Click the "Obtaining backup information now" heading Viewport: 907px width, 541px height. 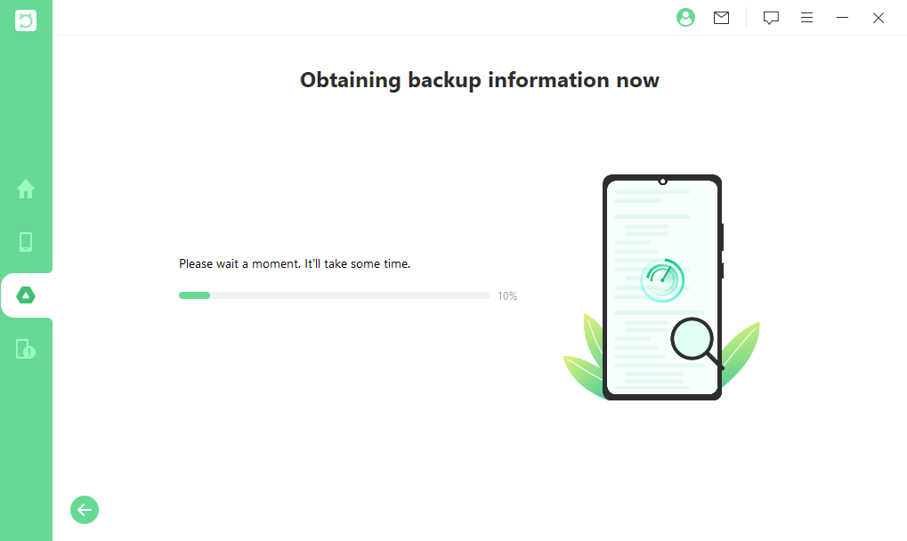(x=480, y=80)
